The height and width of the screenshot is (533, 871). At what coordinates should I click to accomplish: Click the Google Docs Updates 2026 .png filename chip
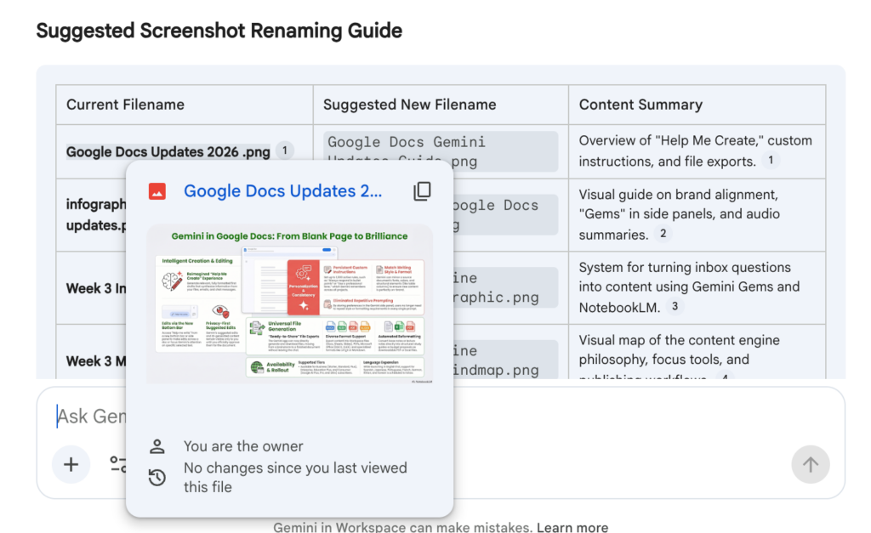(168, 151)
